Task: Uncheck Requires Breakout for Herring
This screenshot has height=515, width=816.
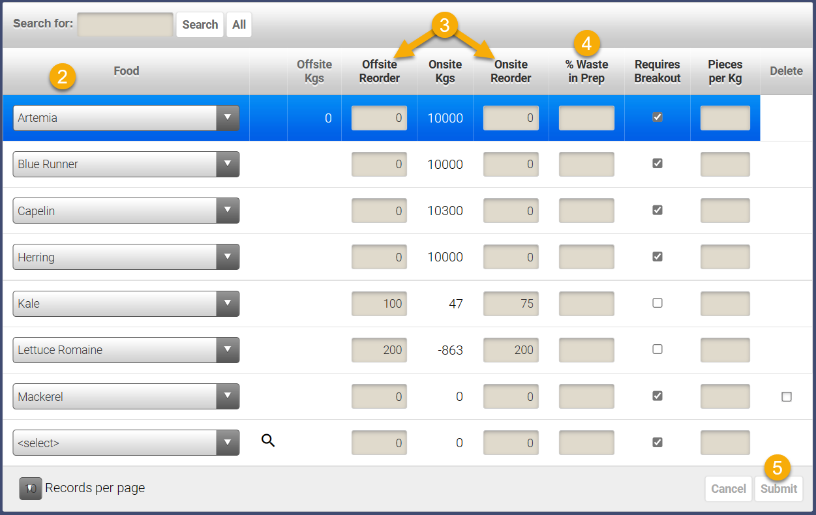Action: (657, 256)
